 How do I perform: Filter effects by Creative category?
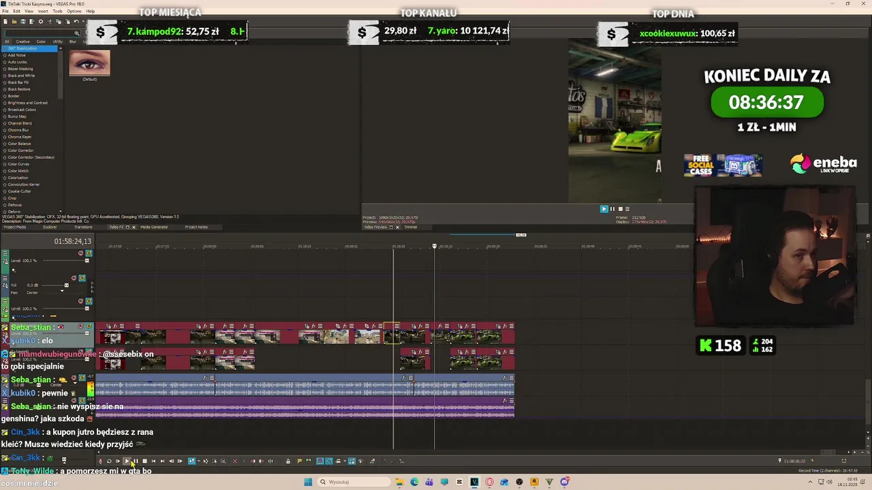[22, 42]
